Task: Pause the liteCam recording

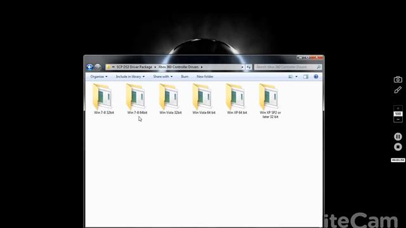Action: point(398,137)
